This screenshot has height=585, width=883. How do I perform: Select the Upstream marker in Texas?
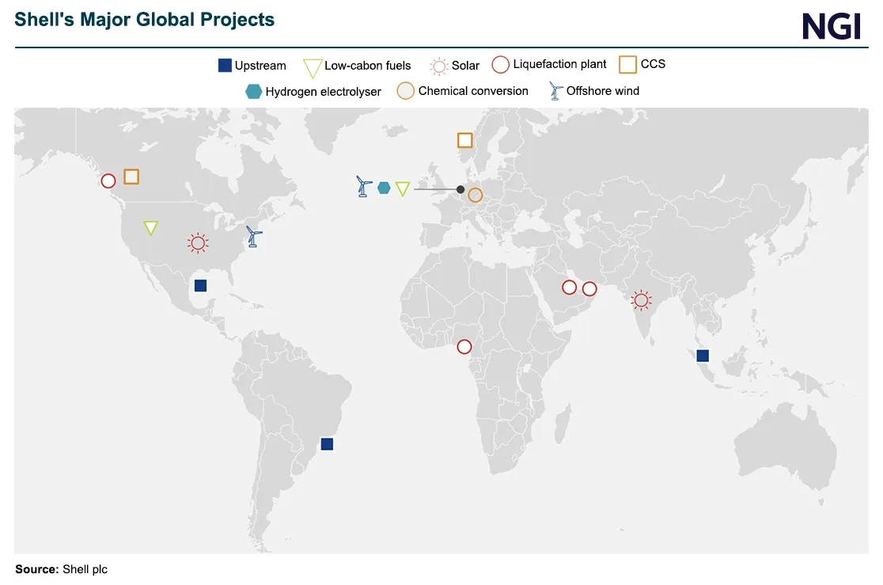tap(200, 285)
